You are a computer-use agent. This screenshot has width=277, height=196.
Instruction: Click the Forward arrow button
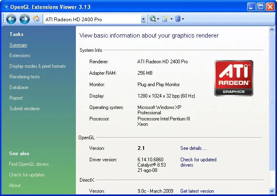(x=24, y=19)
